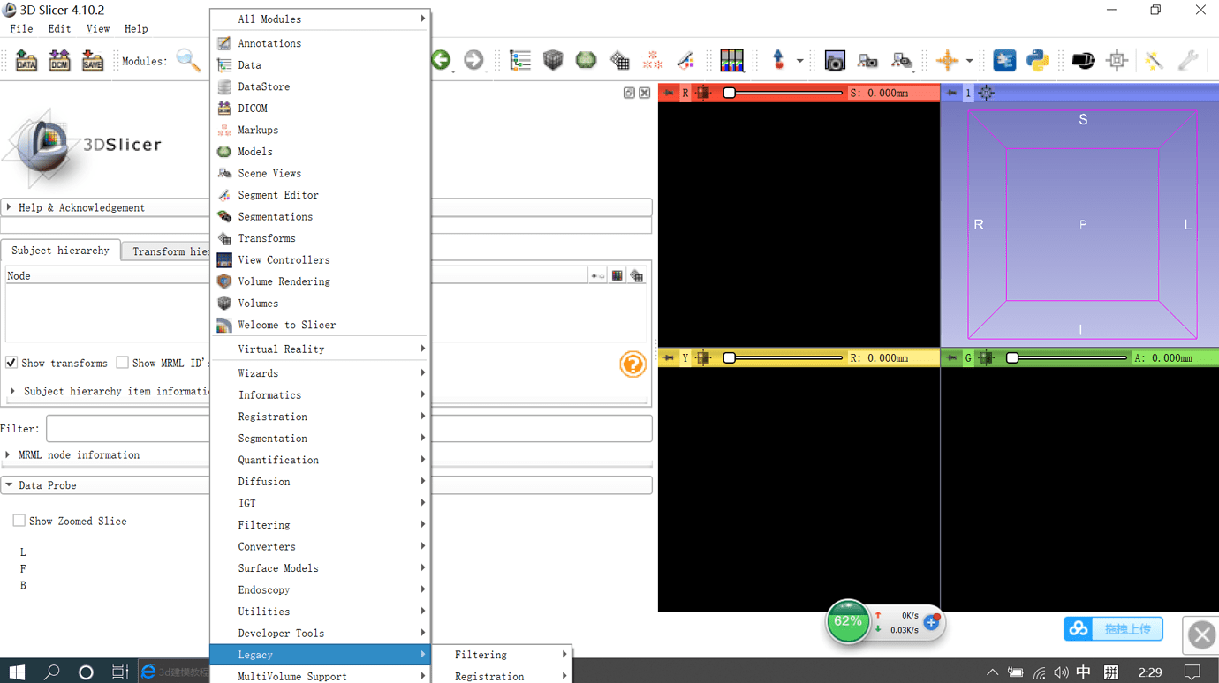
Task: Click the green back-arrow module history icon
Action: [441, 60]
